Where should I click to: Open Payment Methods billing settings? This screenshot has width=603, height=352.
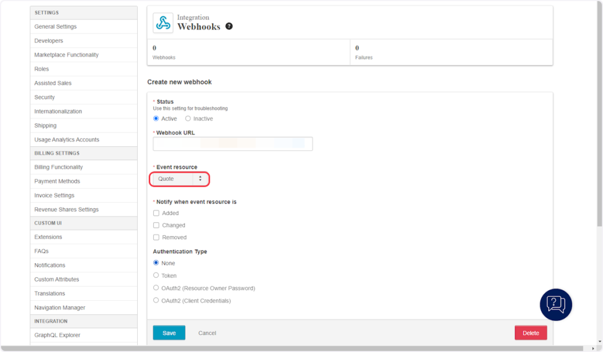pos(57,181)
